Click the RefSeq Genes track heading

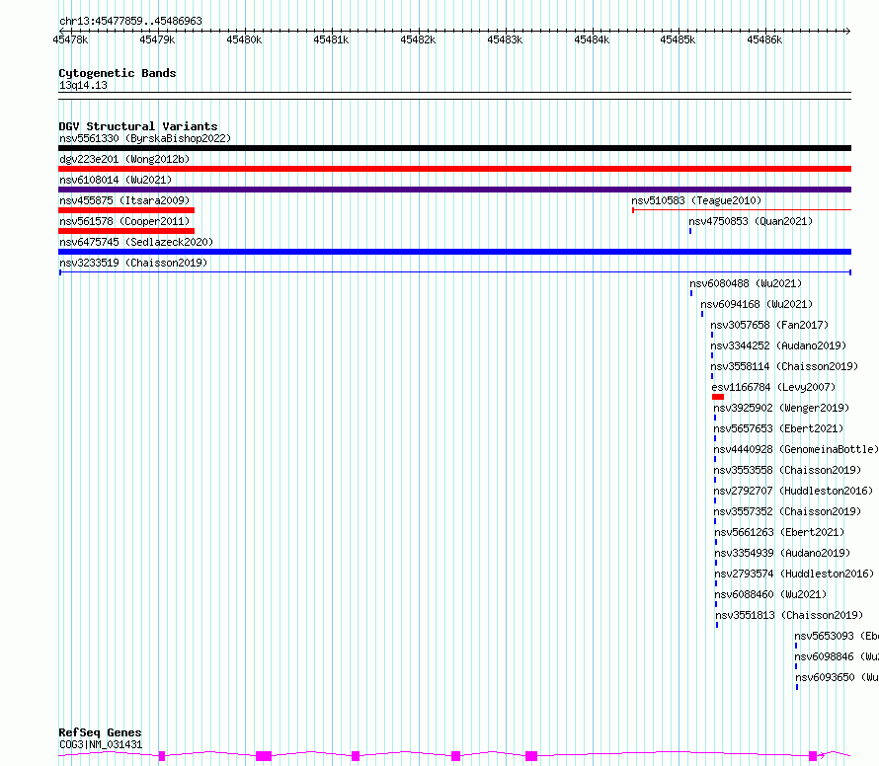pos(100,732)
